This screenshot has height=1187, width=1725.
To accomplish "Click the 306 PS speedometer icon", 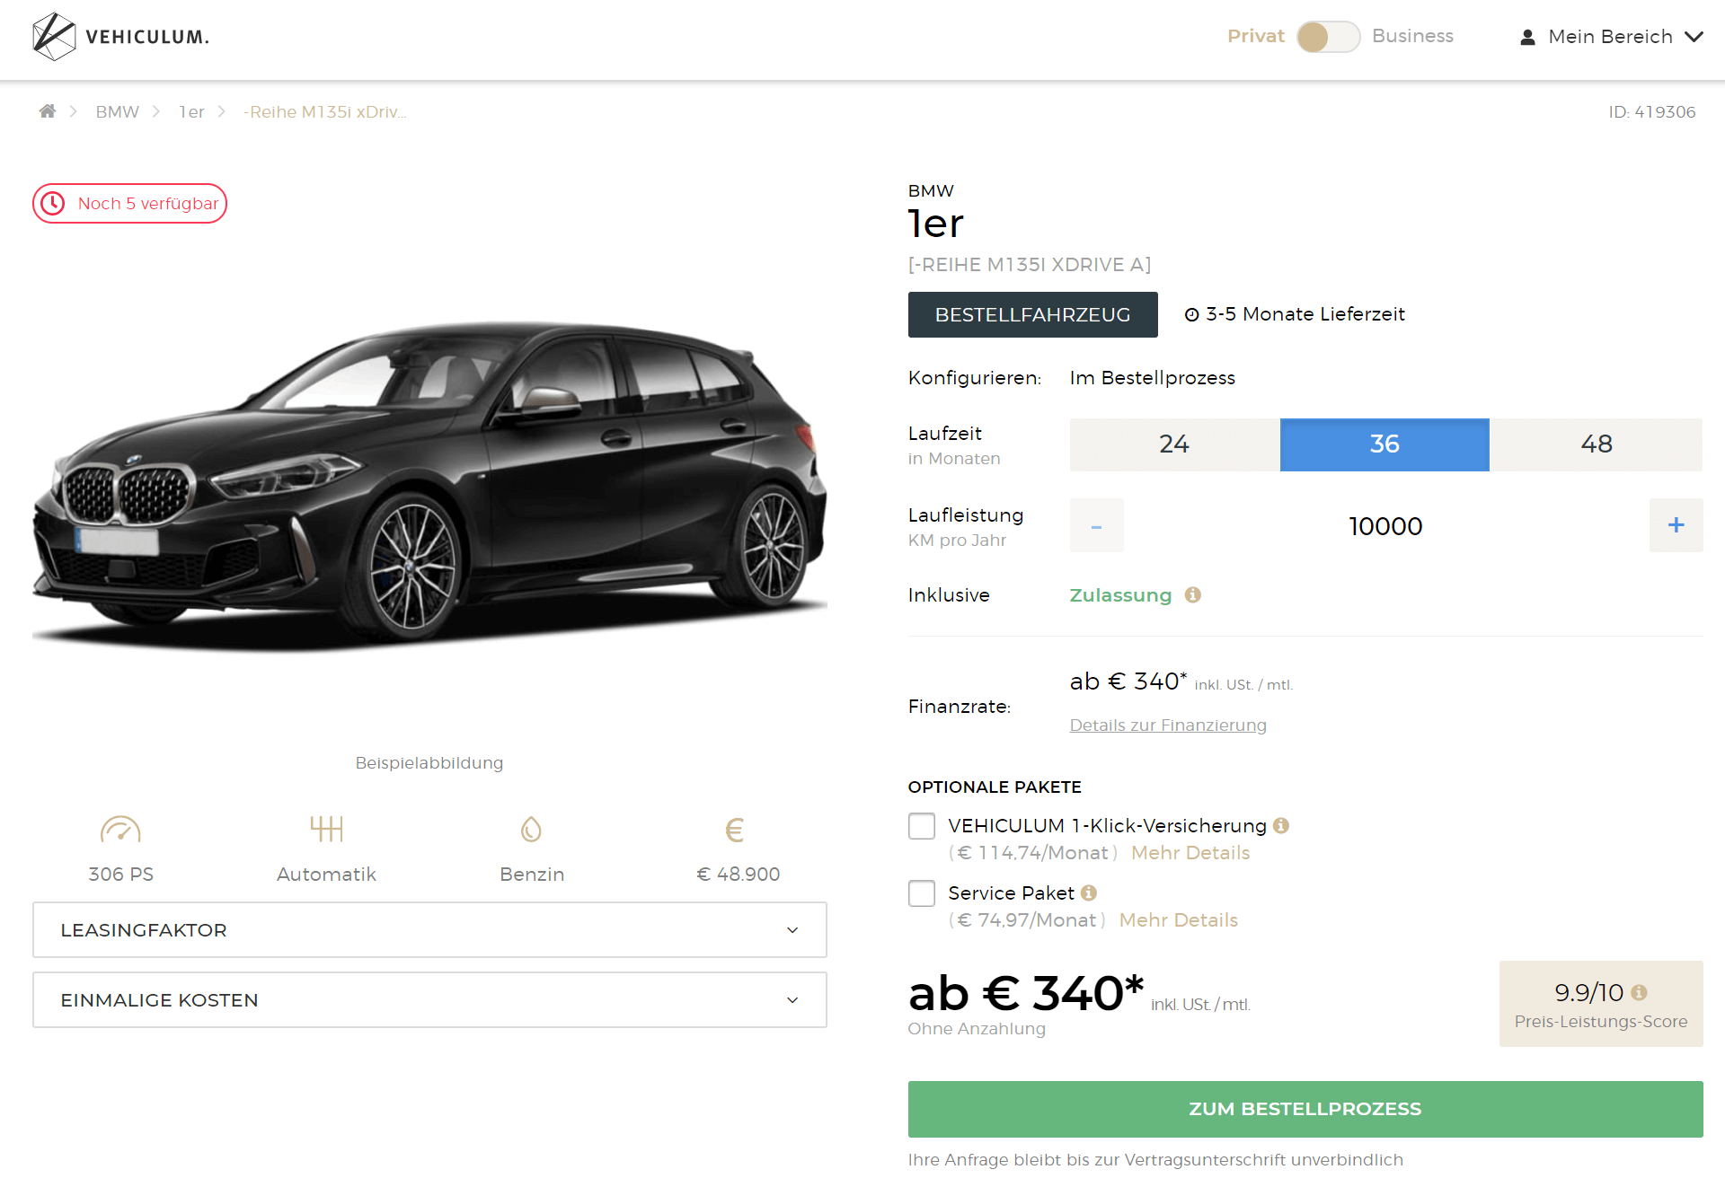I will [x=120, y=829].
